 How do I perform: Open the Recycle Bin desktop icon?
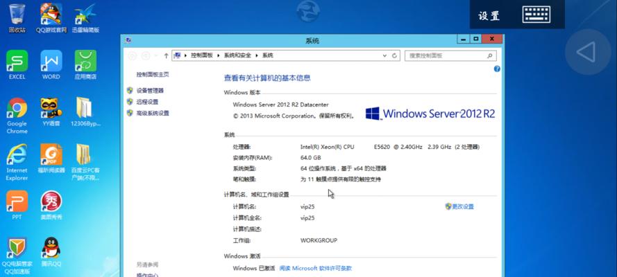[x=17, y=18]
